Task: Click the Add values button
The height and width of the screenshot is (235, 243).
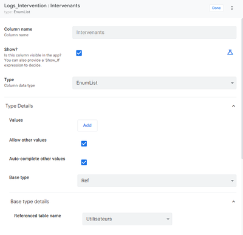Action: [x=87, y=125]
